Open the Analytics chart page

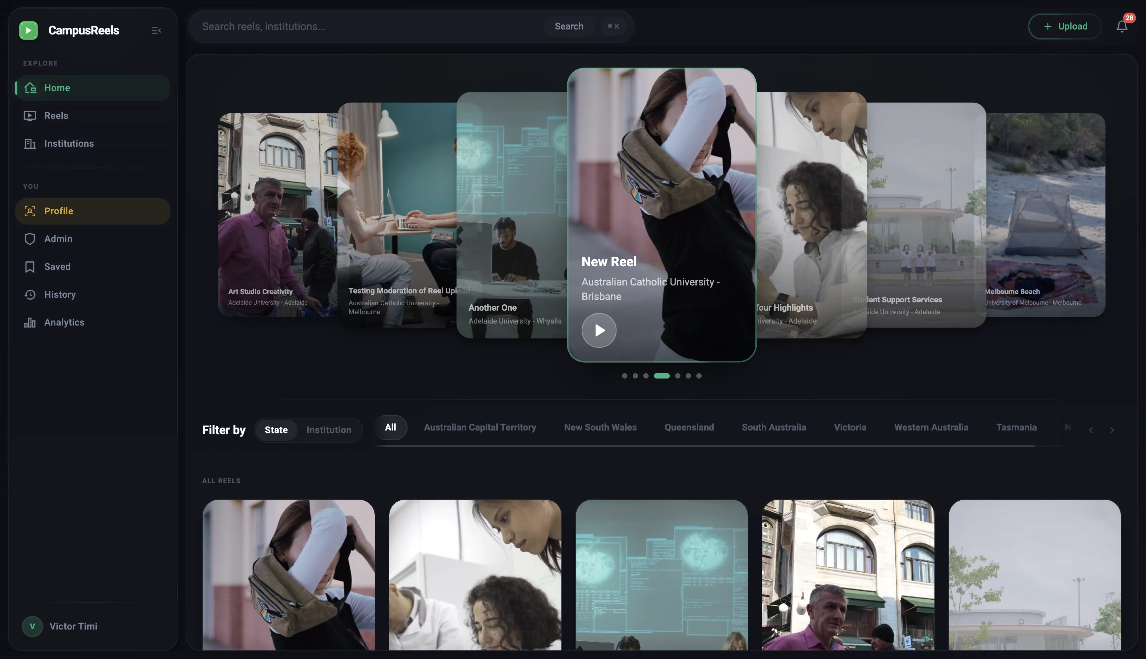tap(64, 322)
